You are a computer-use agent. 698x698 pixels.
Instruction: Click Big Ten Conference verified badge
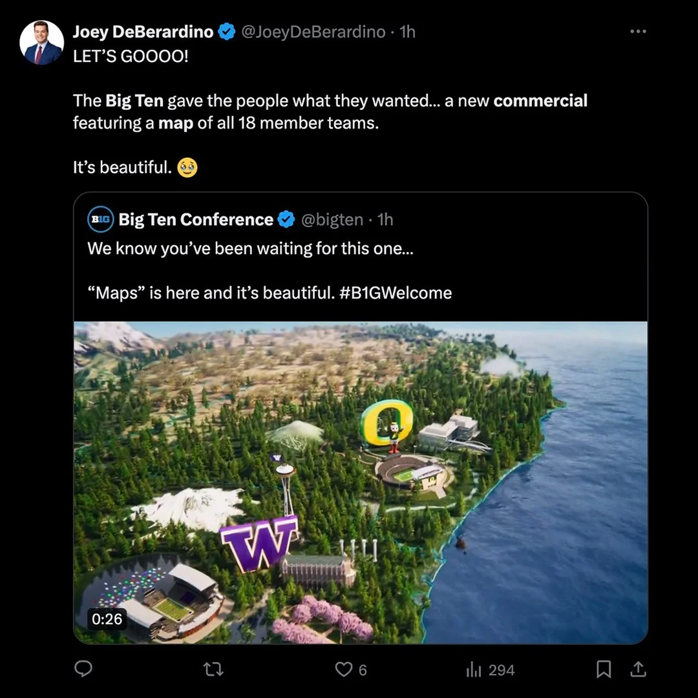coord(286,220)
